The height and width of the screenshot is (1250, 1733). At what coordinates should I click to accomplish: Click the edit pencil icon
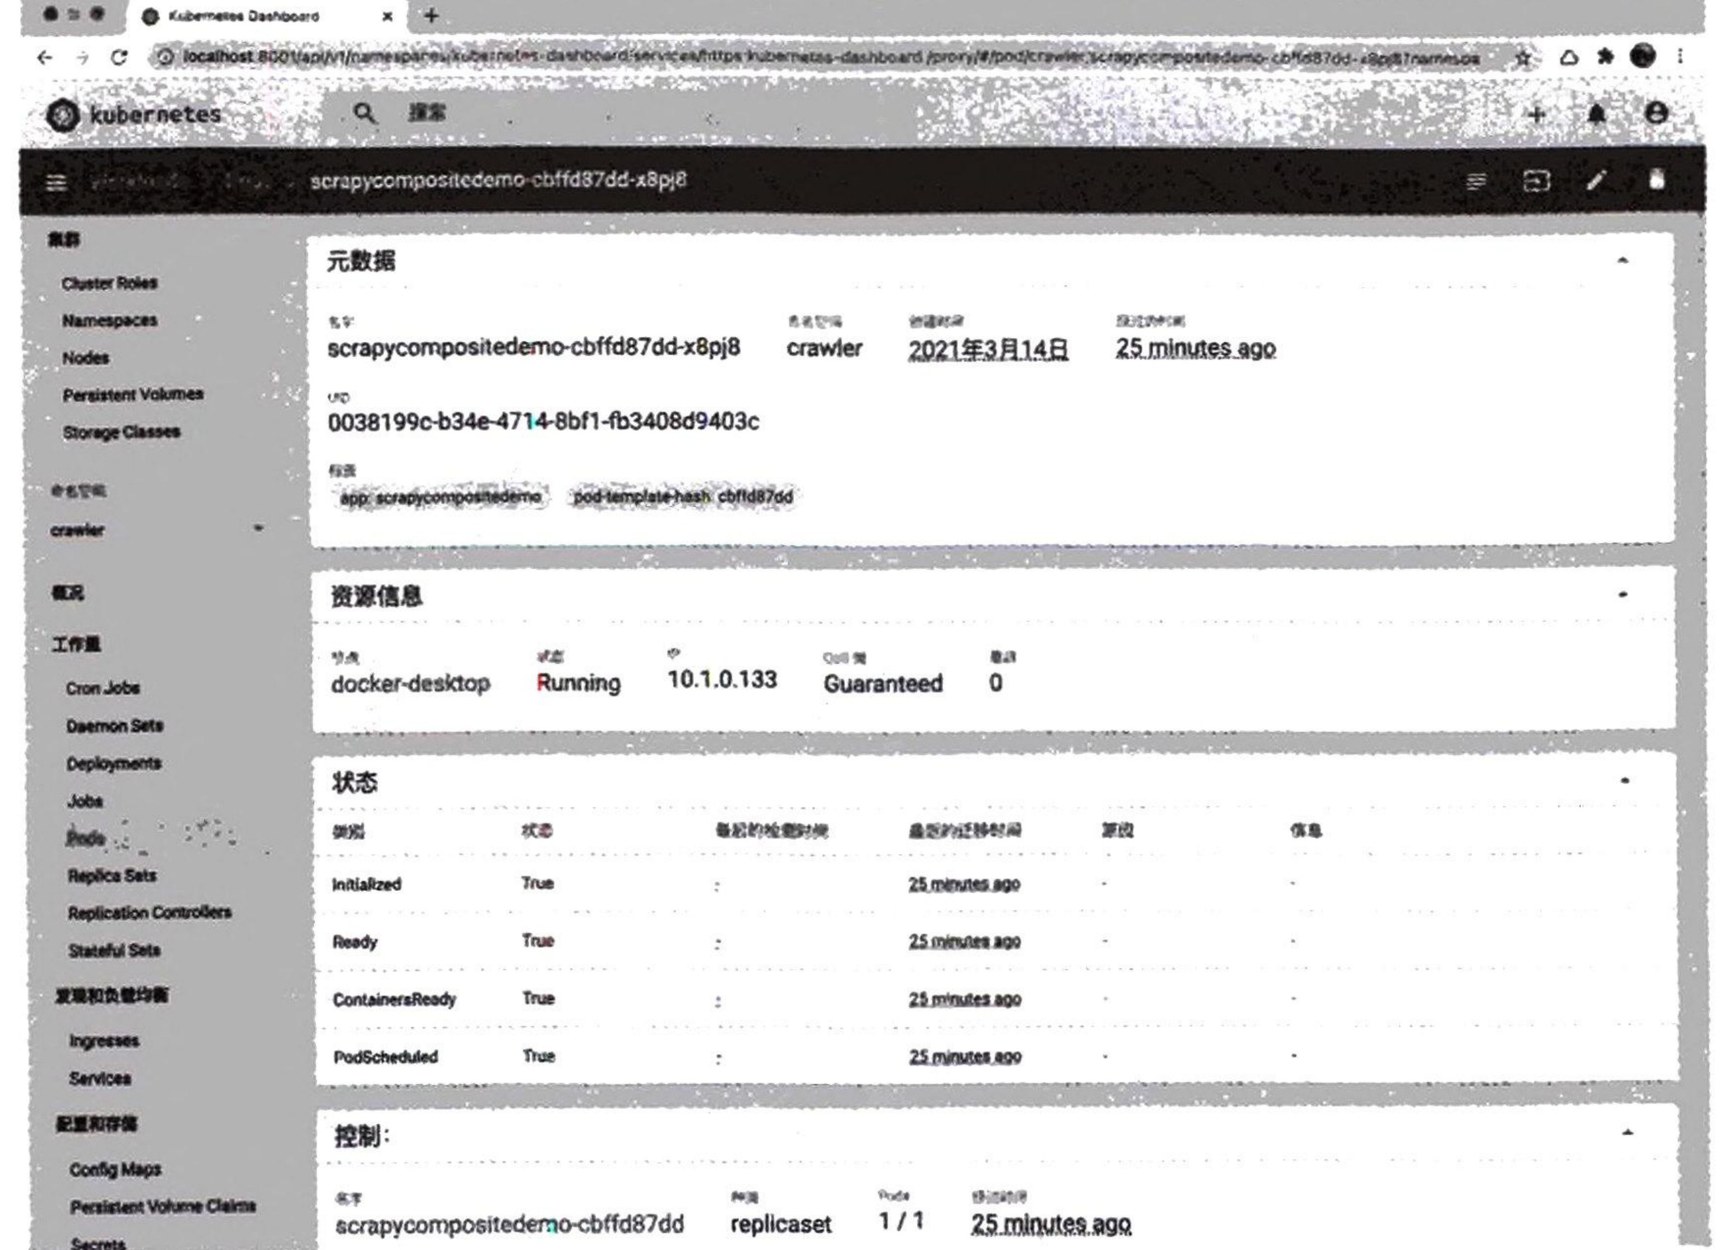(x=1596, y=181)
